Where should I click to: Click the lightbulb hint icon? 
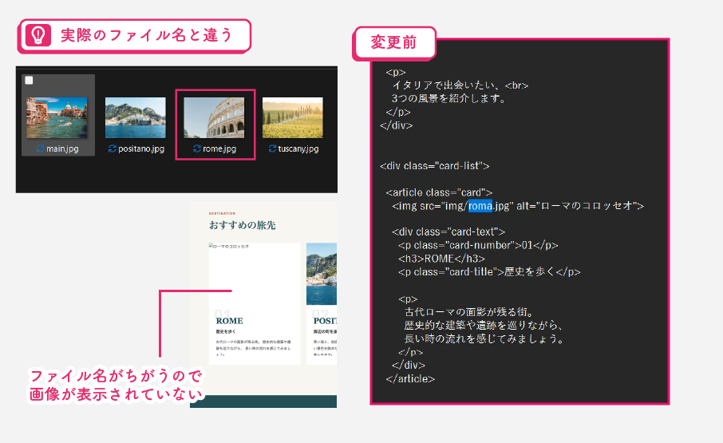tap(38, 35)
